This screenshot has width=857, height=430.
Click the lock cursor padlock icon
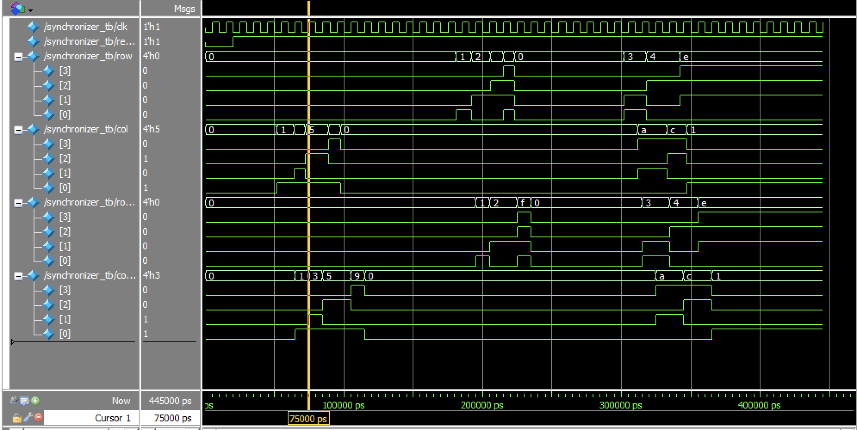pos(16,418)
